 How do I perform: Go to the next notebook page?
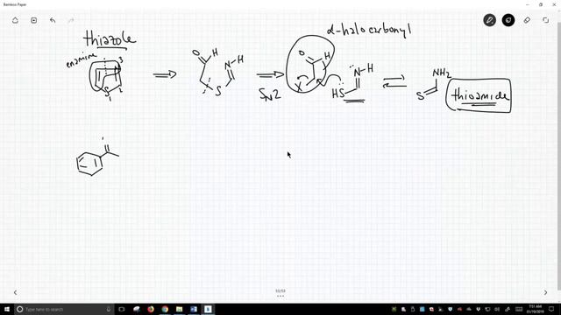[x=545, y=292]
